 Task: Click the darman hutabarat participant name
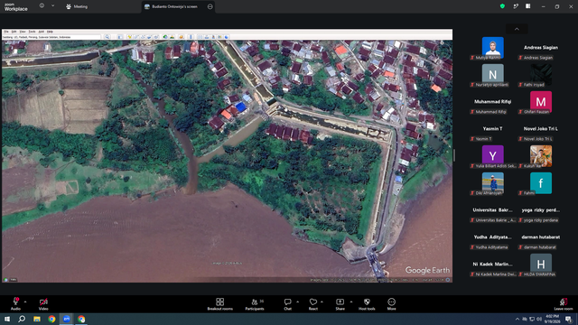point(541,237)
